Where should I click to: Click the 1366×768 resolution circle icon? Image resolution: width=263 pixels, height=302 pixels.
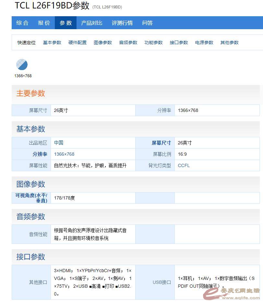point(22,65)
